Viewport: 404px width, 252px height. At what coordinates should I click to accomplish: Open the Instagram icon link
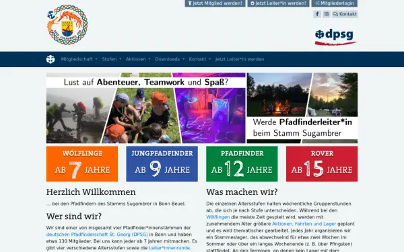pos(327,14)
